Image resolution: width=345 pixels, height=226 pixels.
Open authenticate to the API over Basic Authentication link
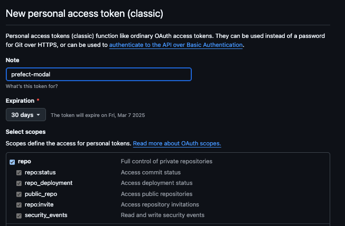(x=176, y=45)
